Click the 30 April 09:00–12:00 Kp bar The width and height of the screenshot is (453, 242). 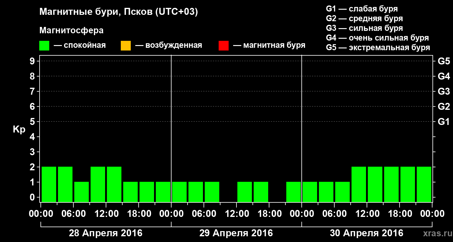click(x=359, y=184)
